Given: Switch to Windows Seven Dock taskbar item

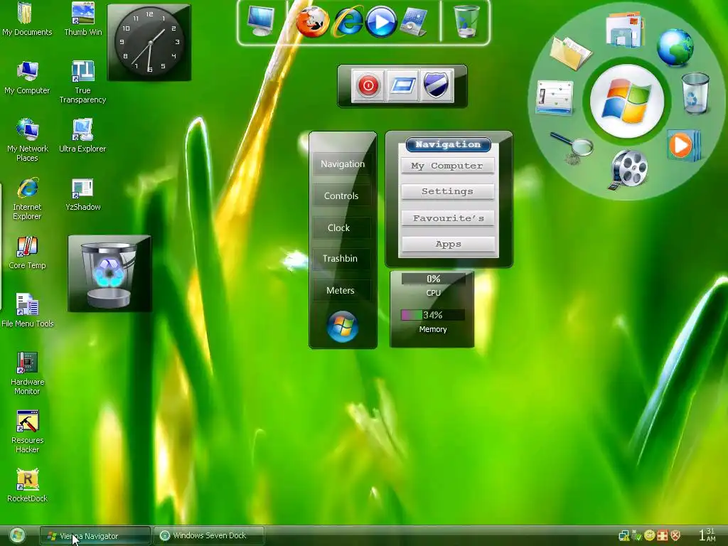Looking at the screenshot, I should 208,535.
